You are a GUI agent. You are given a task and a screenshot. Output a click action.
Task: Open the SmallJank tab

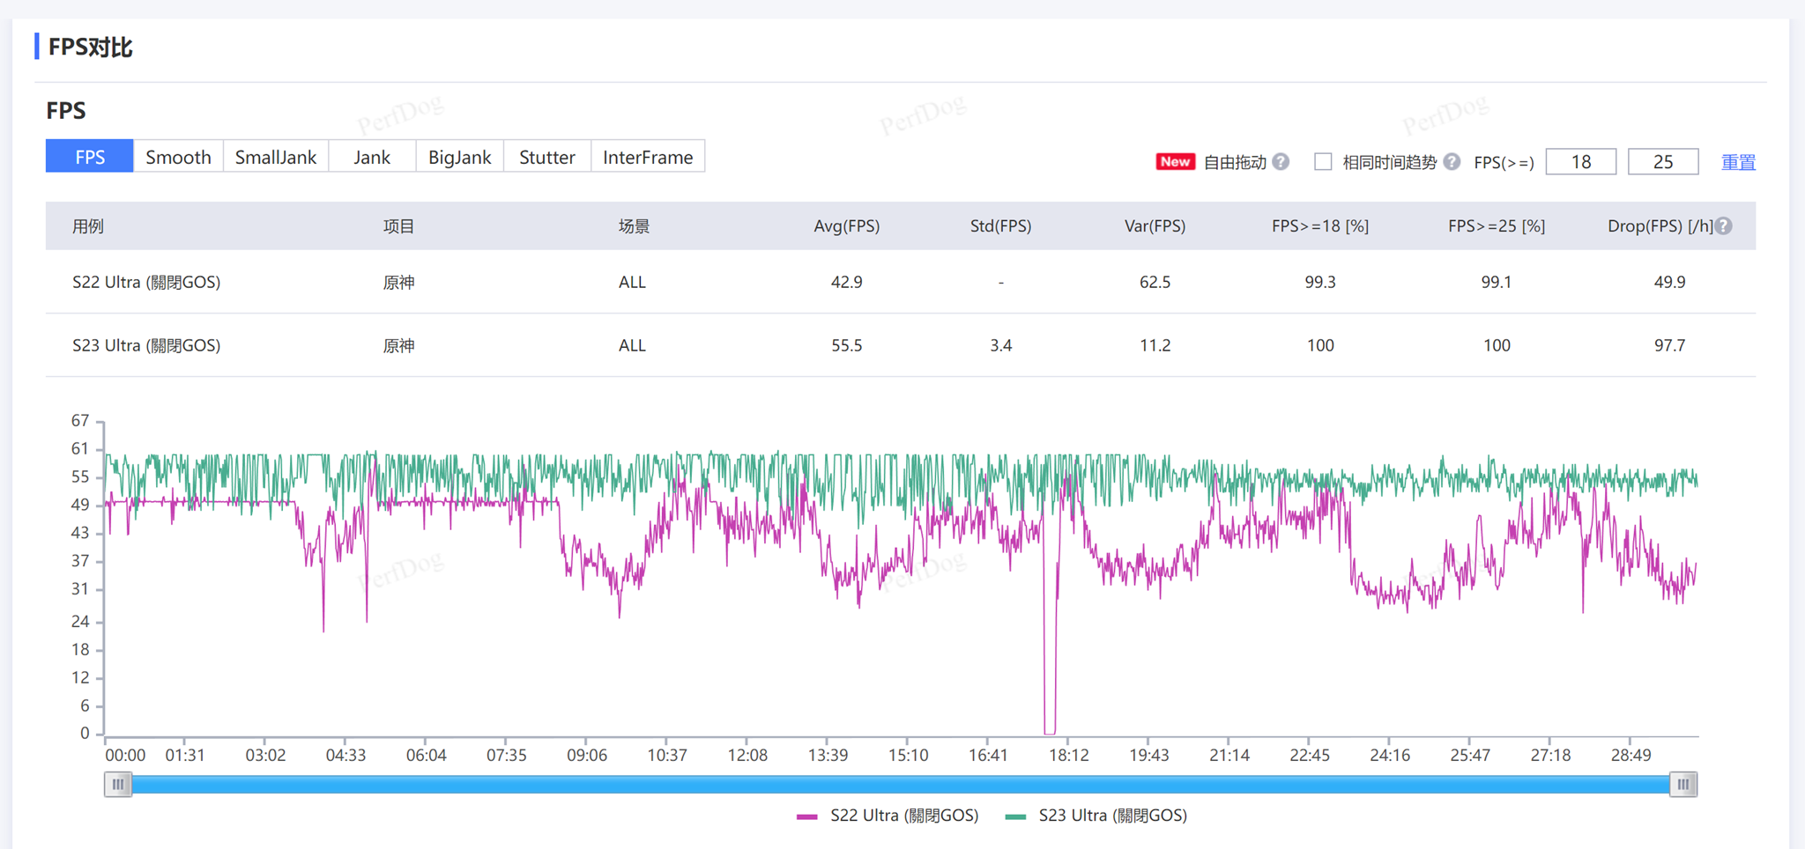[x=275, y=157]
